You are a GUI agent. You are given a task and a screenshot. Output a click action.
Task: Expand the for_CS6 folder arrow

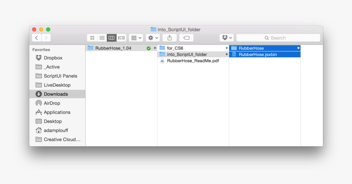[x=227, y=48]
